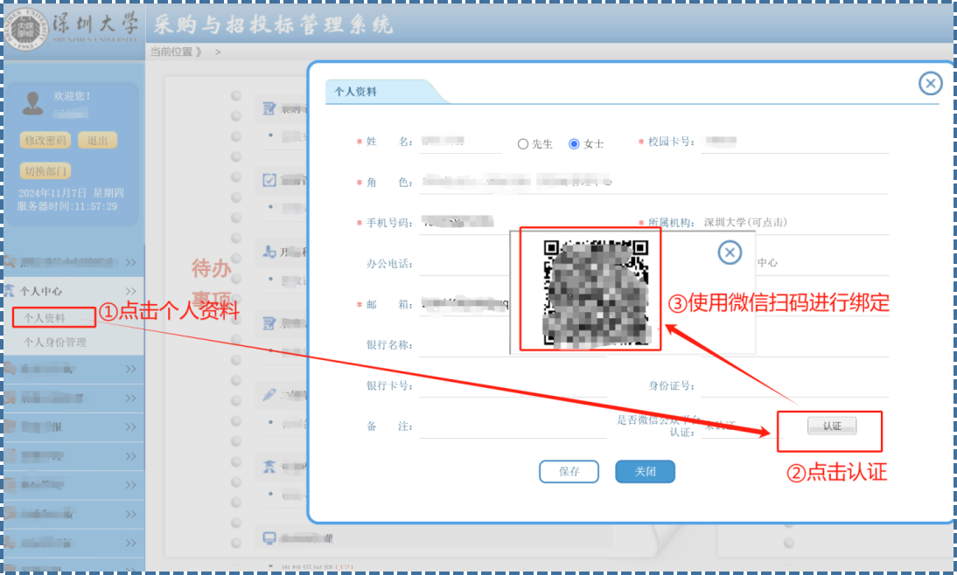Click the 邮箱 input field
The image size is (957, 575).
465,304
